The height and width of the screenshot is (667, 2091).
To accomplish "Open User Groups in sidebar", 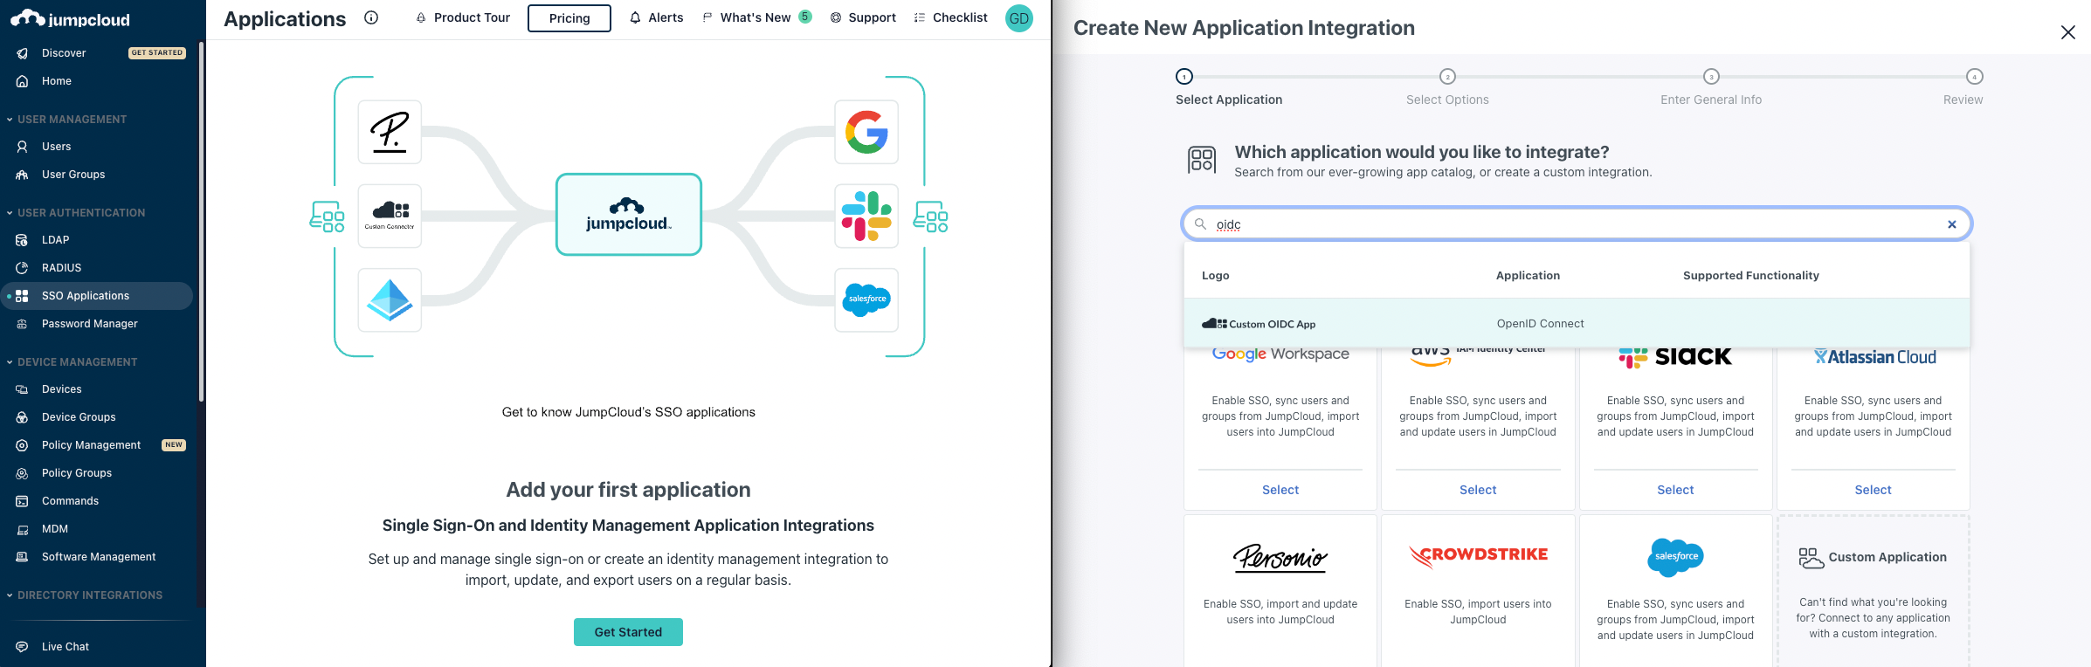I will click(73, 175).
